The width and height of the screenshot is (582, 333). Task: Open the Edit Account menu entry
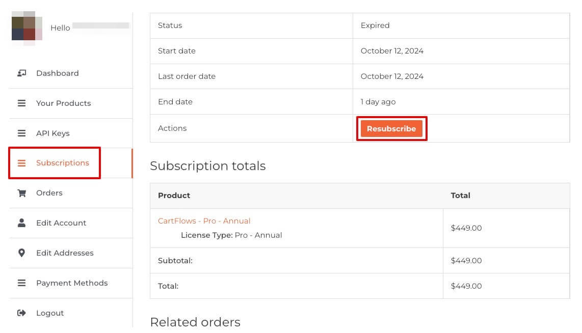coord(61,223)
